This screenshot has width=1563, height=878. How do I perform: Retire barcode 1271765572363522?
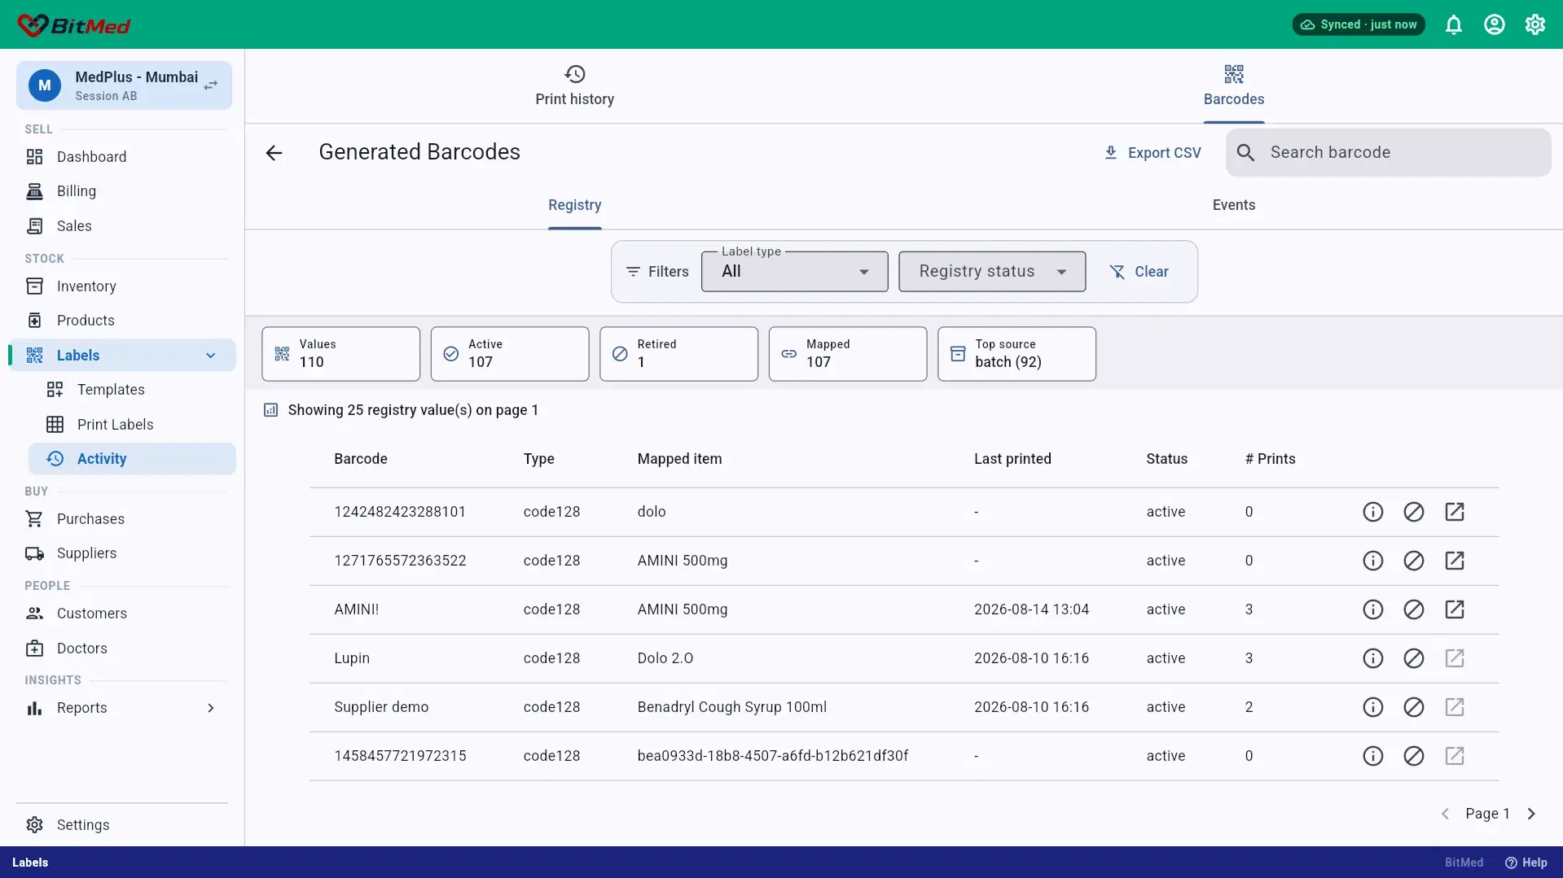click(x=1414, y=561)
